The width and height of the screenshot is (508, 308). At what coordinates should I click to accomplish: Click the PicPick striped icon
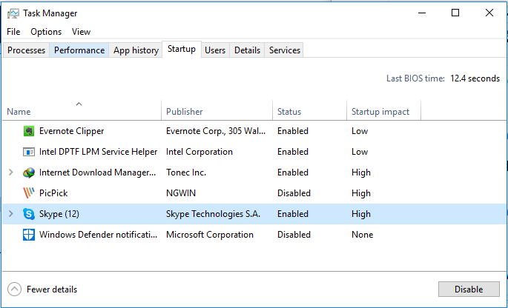click(x=29, y=193)
